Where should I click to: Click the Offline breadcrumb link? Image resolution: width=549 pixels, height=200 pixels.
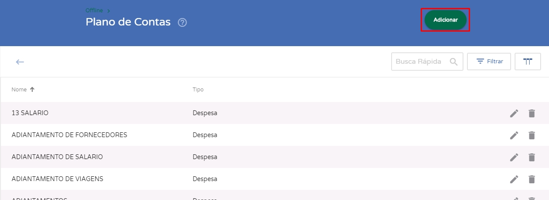click(x=94, y=10)
